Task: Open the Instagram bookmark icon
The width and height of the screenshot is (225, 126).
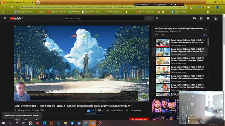Action: [159, 12]
